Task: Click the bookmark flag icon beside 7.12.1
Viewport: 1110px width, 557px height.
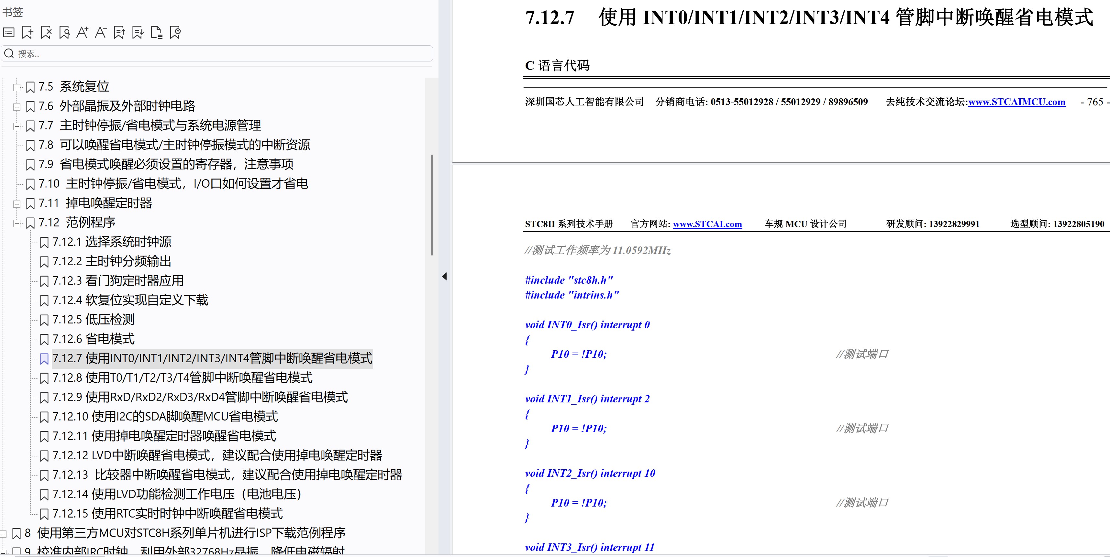Action: [44, 243]
